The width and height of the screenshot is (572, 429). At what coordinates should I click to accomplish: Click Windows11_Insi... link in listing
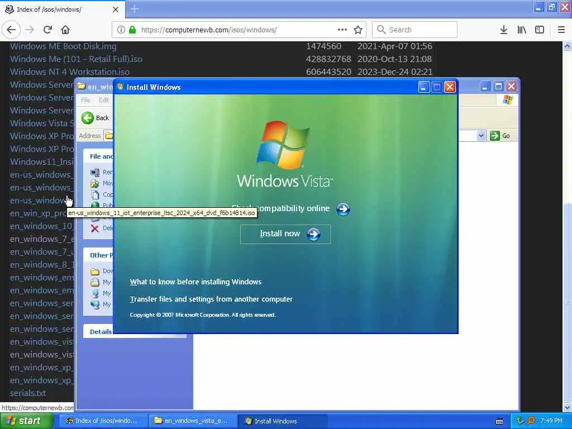pos(41,161)
